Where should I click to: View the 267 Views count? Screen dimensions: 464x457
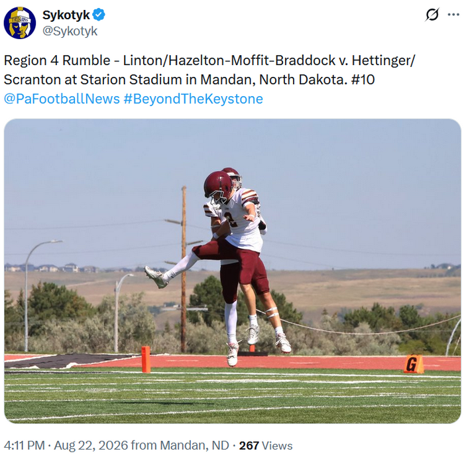pyautogui.click(x=266, y=446)
